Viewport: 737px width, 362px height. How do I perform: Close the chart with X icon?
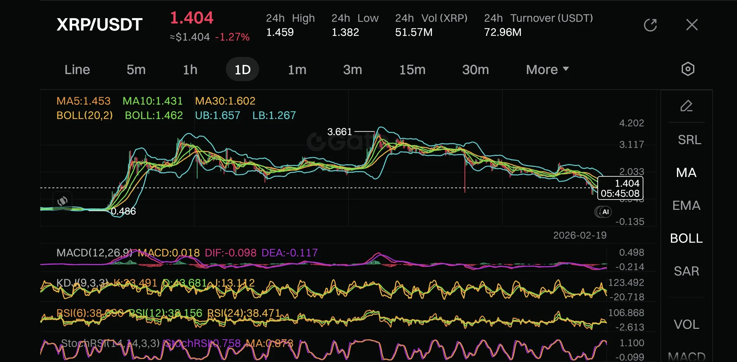(692, 25)
